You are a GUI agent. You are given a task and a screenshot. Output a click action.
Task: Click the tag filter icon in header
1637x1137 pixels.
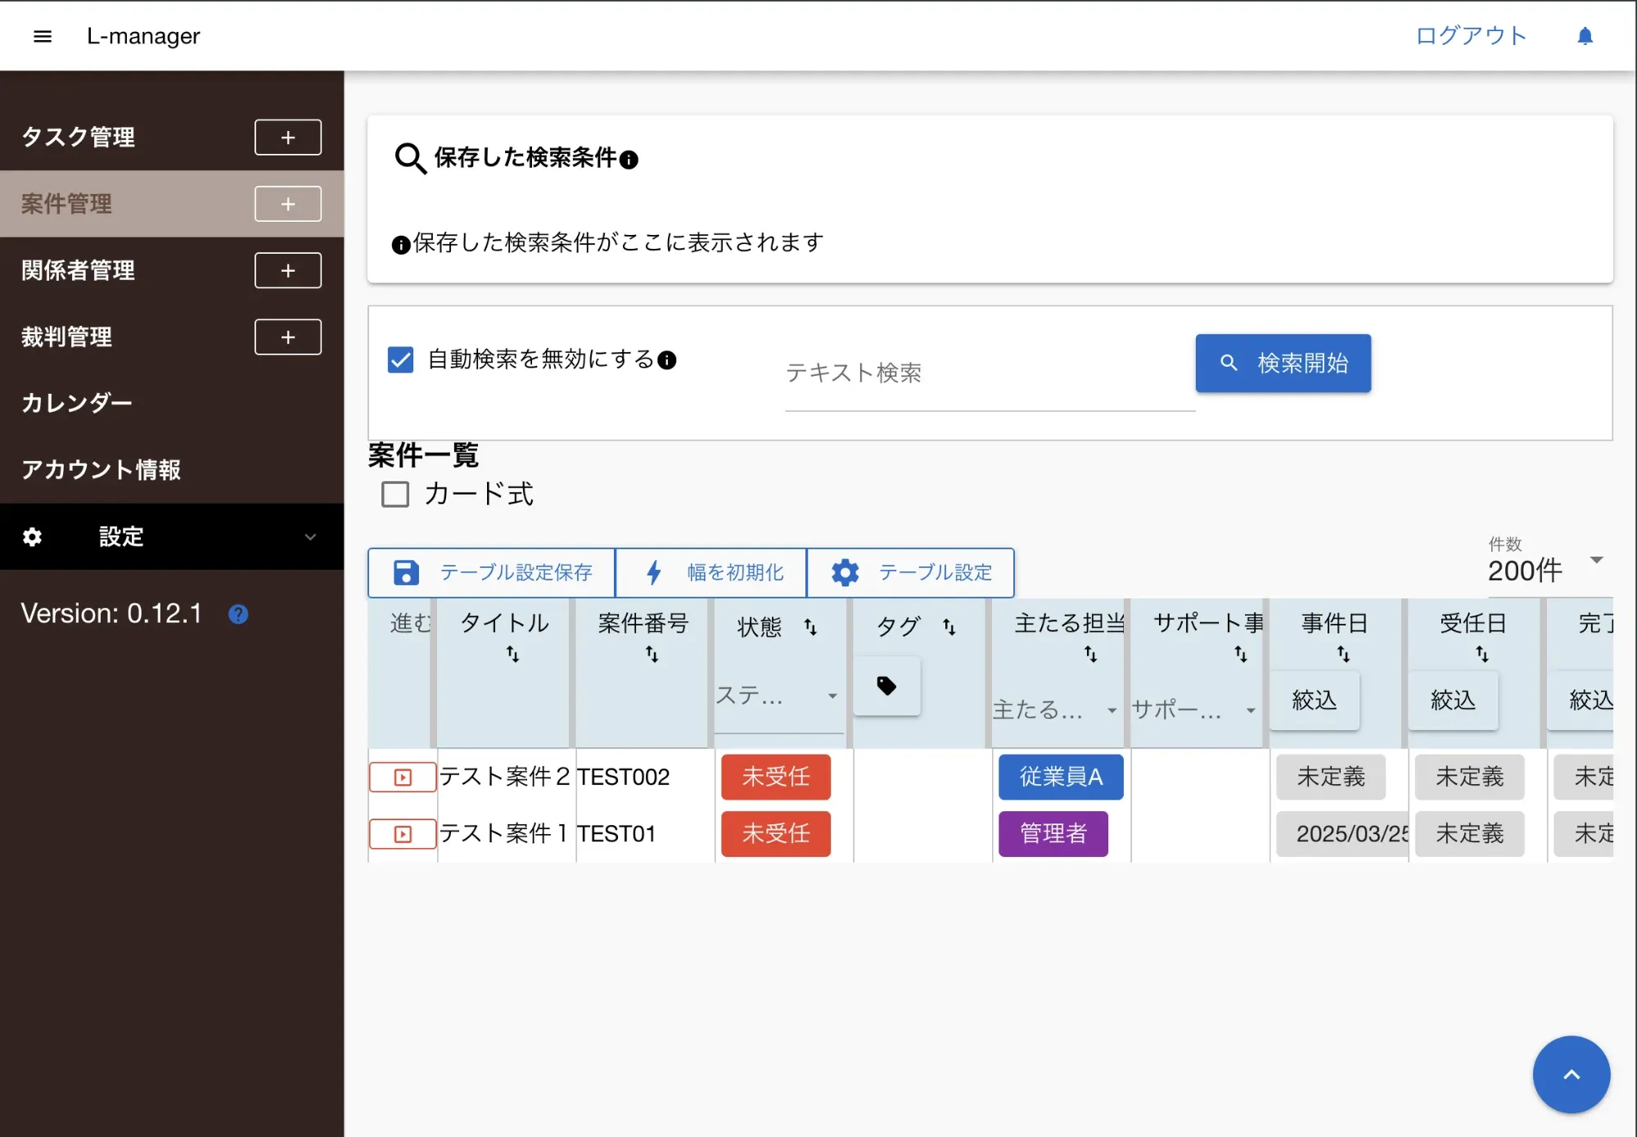click(x=886, y=686)
